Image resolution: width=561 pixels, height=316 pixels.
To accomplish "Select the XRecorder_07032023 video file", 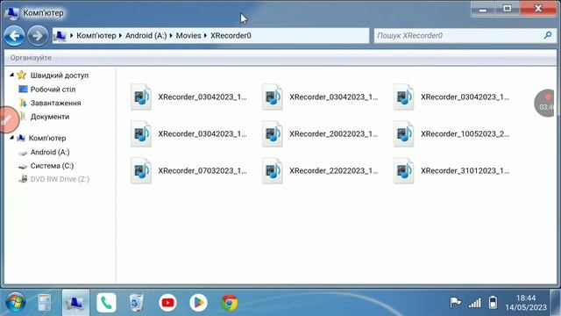I will click(189, 170).
